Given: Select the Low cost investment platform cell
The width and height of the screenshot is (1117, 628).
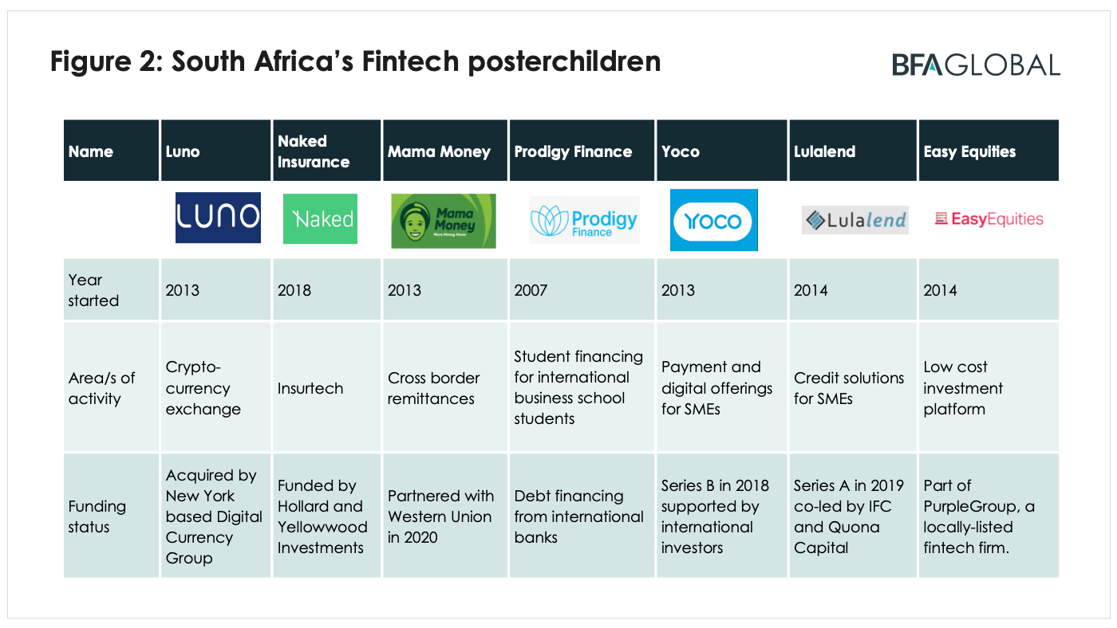Looking at the screenshot, I should [x=989, y=387].
